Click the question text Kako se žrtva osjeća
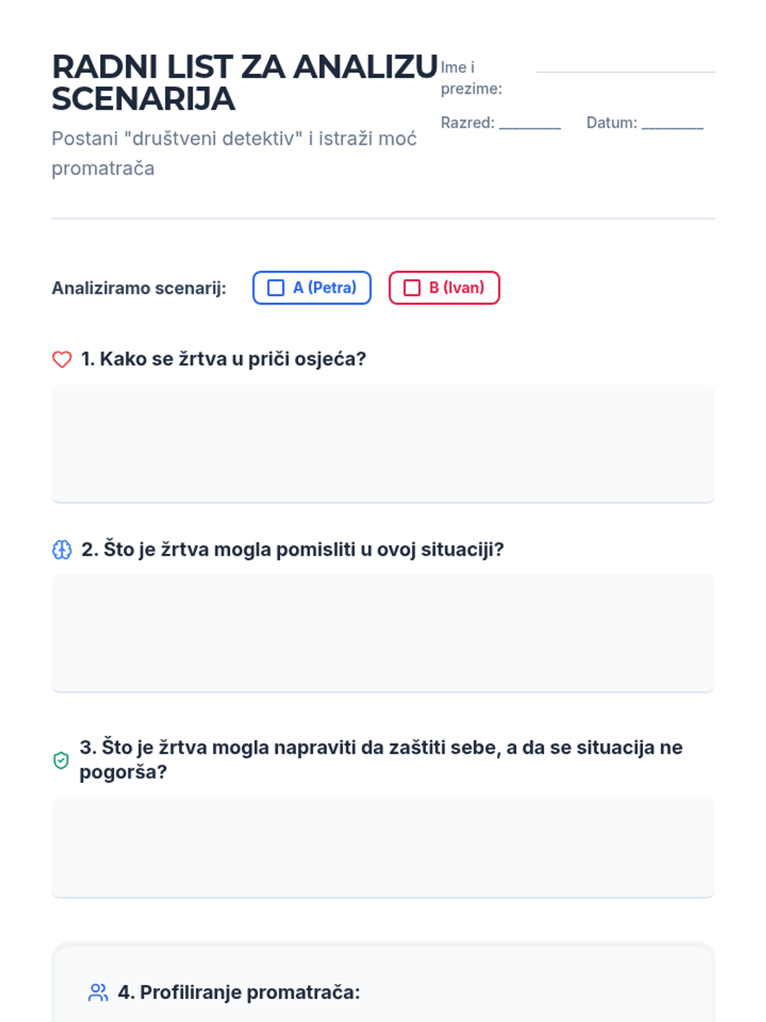The width and height of the screenshot is (766, 1022). coord(223,359)
